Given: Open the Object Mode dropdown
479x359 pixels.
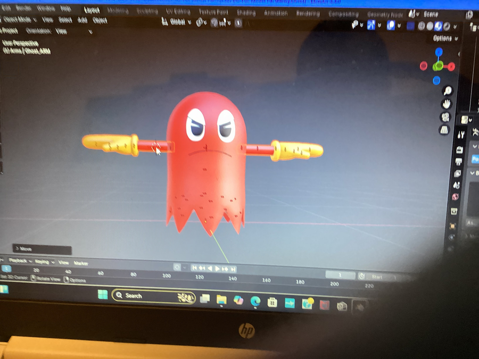Looking at the screenshot, I should (19, 20).
